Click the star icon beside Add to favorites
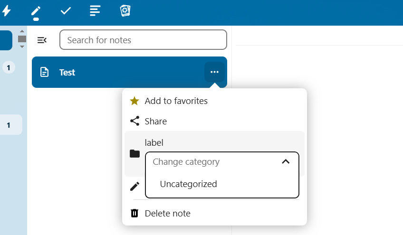Image resolution: width=403 pixels, height=235 pixels. point(134,101)
